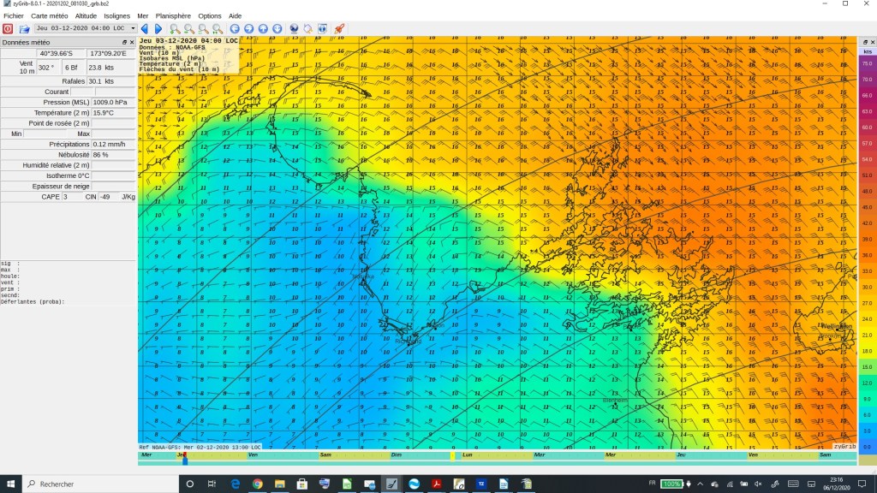Click the wind speed color scale legend
This screenshot has height=493, width=877.
[867, 248]
